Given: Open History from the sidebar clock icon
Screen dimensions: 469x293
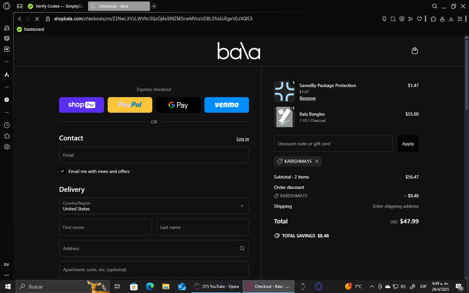Looking at the screenshot, I should (x=7, y=125).
